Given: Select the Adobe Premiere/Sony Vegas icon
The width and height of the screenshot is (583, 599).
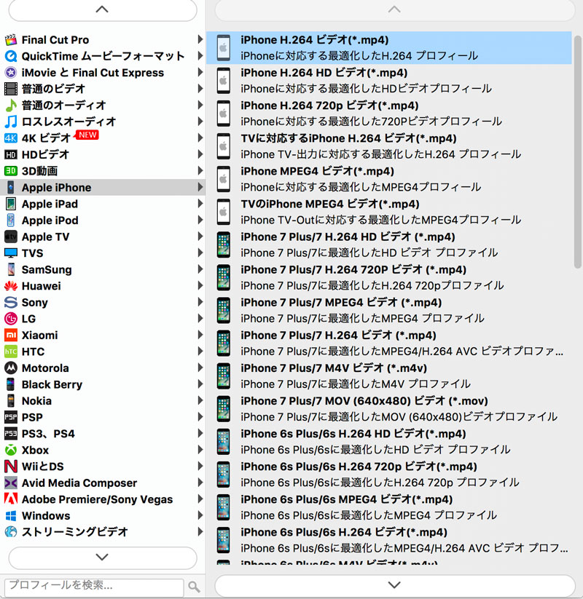Looking at the screenshot, I should pos(11,499).
